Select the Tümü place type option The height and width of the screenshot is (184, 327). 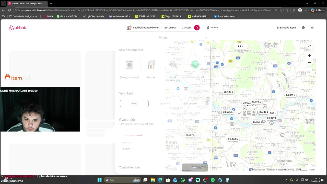click(134, 103)
